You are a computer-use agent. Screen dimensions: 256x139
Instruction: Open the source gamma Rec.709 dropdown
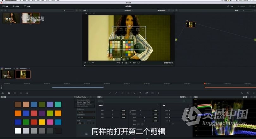86,112
